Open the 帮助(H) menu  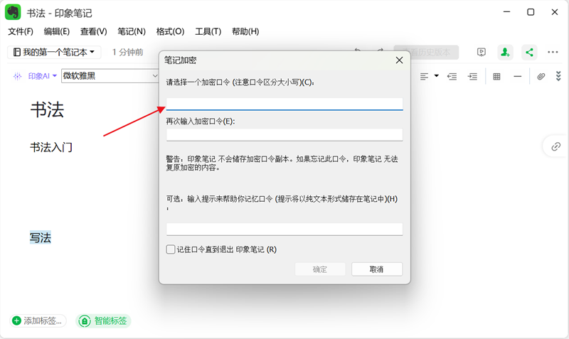pos(245,31)
